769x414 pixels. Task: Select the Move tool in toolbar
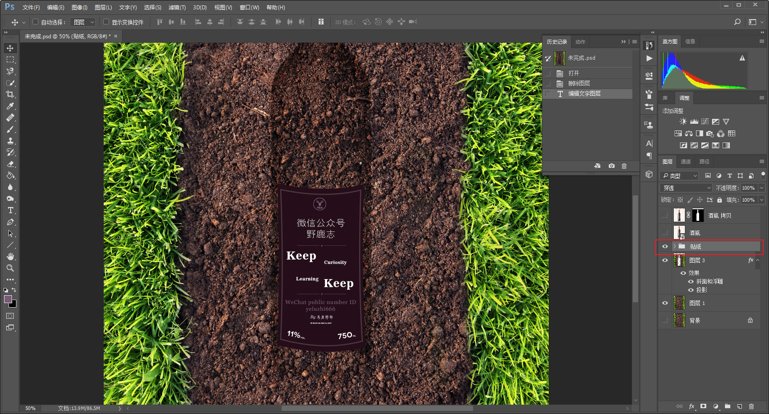point(10,48)
